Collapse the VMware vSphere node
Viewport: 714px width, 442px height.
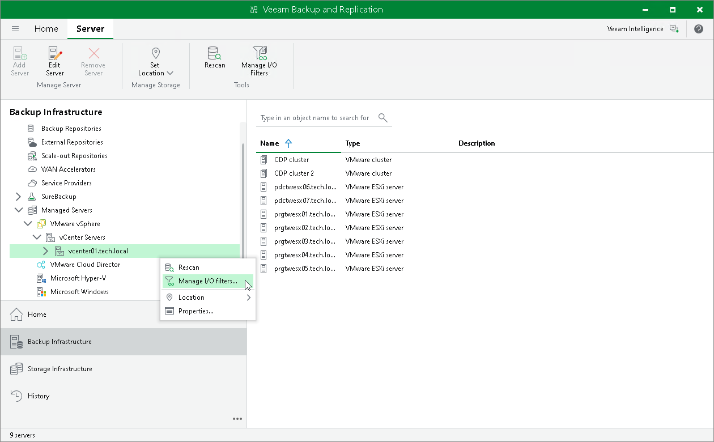tap(27, 224)
